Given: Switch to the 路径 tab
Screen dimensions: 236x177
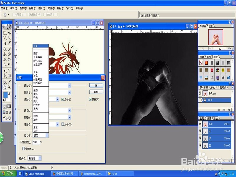Looking at the screenshot, I should (x=215, y=118).
